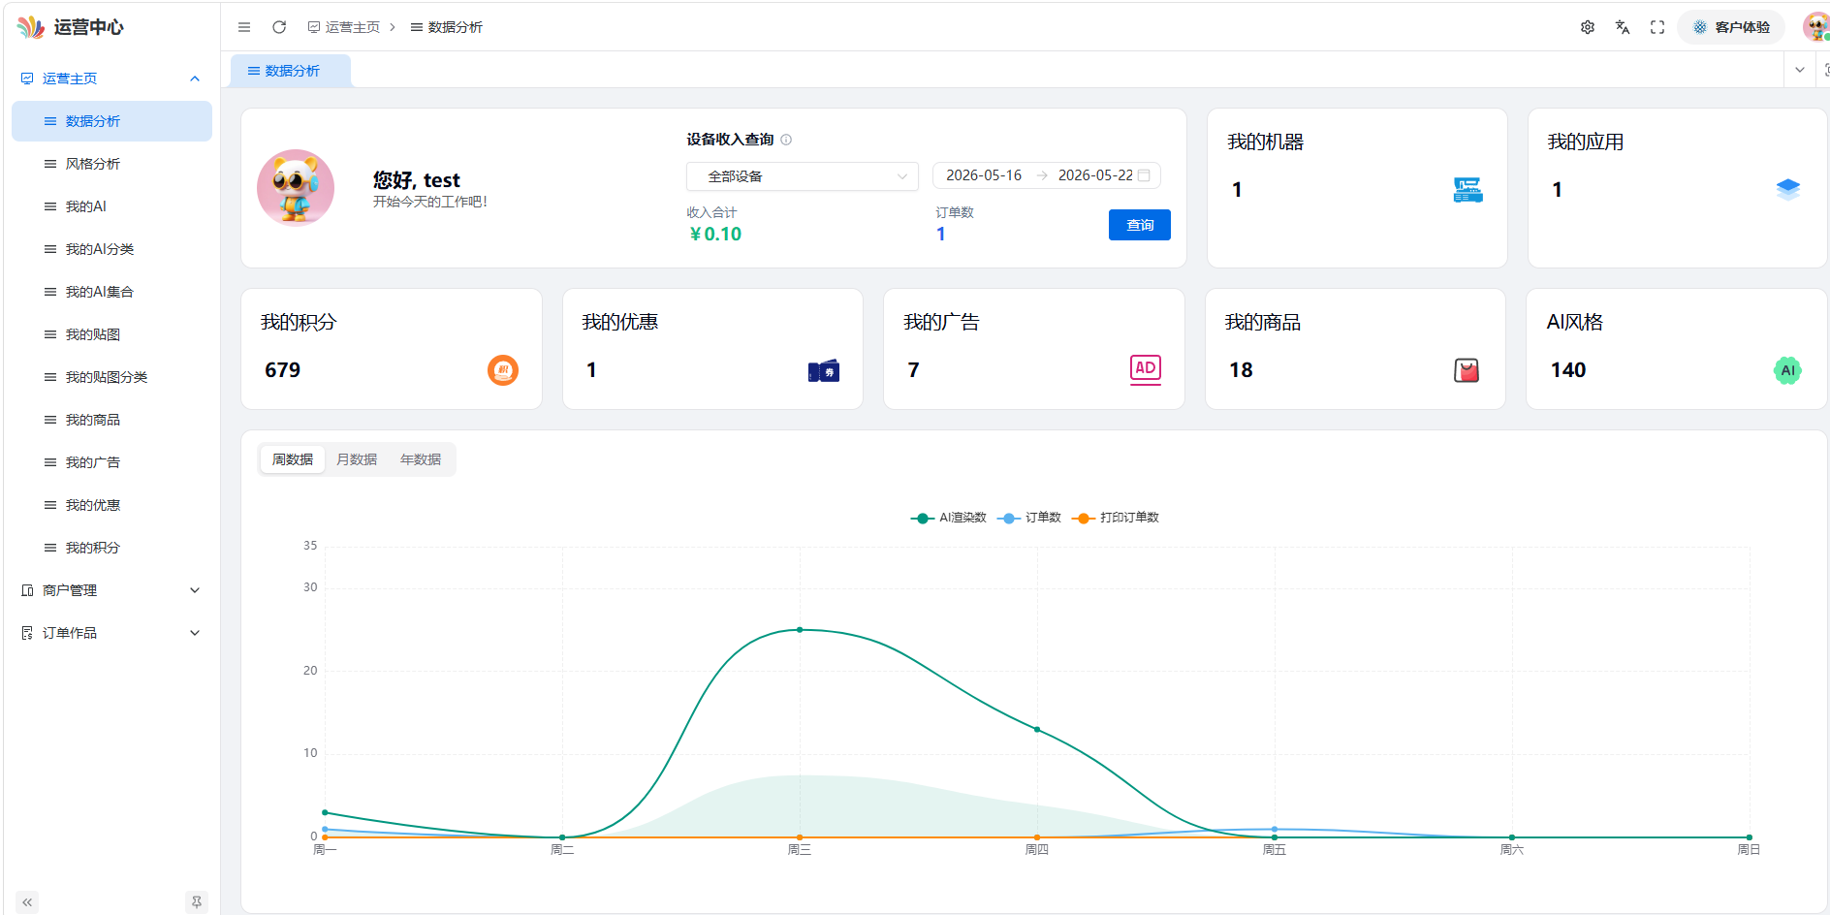This screenshot has height=915, width=1830.
Task: Toggle AI渲染数 series in chart legend
Action: pos(948,518)
